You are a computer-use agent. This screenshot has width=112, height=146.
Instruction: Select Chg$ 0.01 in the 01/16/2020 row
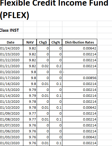coord(43,84)
